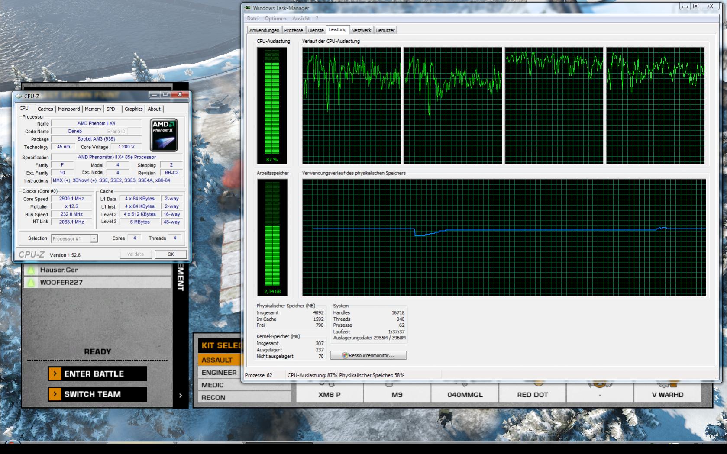Click the Revision value 'RB-C2'
The image size is (727, 454).
(171, 173)
